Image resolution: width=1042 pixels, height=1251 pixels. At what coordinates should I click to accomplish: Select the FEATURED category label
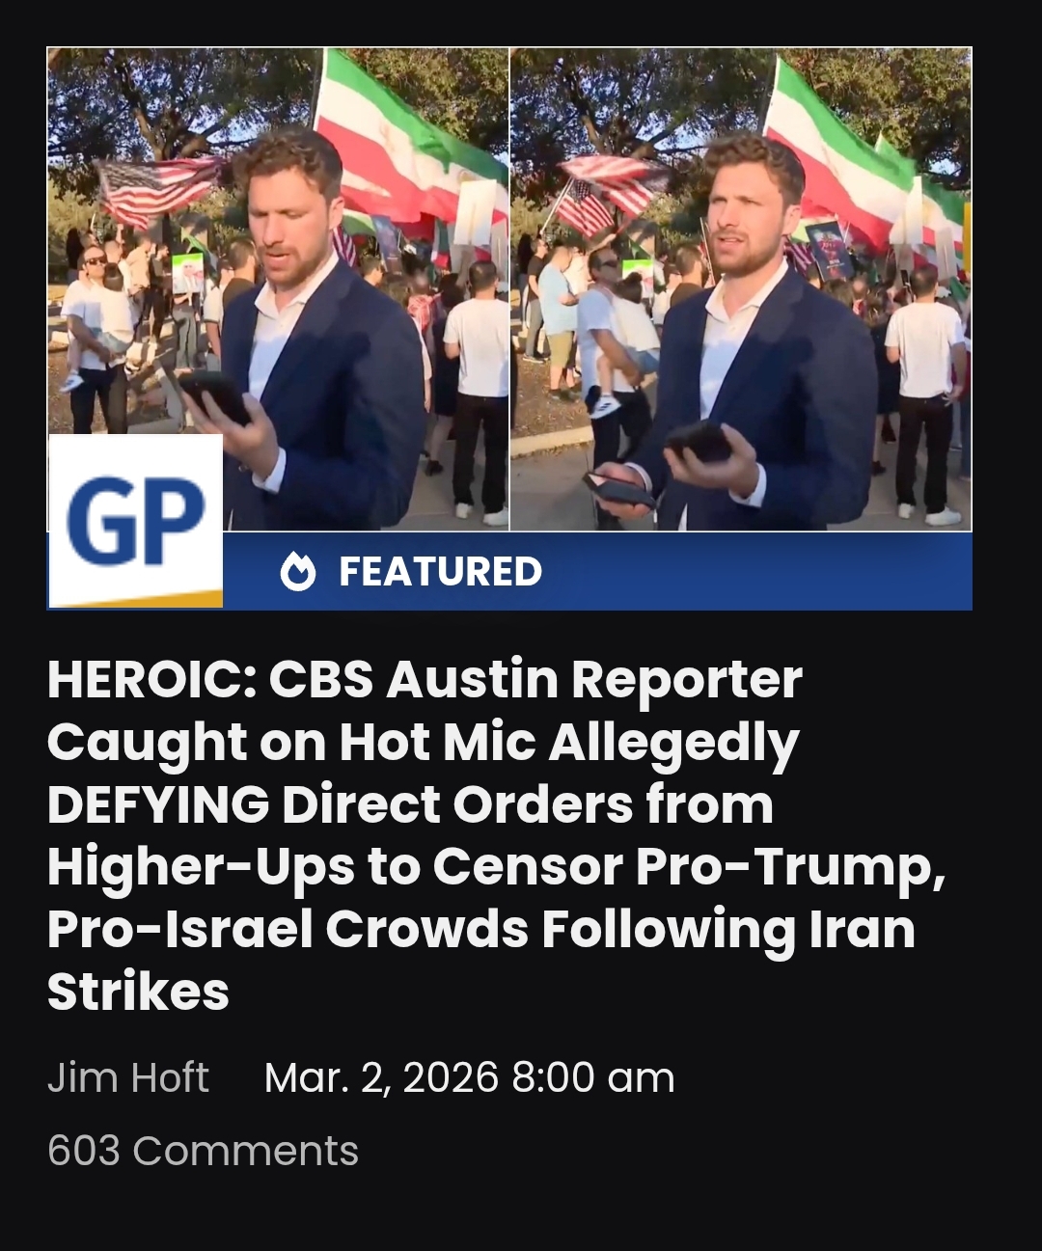[x=440, y=572]
